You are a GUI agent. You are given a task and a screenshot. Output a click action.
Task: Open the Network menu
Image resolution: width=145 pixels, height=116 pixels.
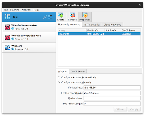(26, 10)
